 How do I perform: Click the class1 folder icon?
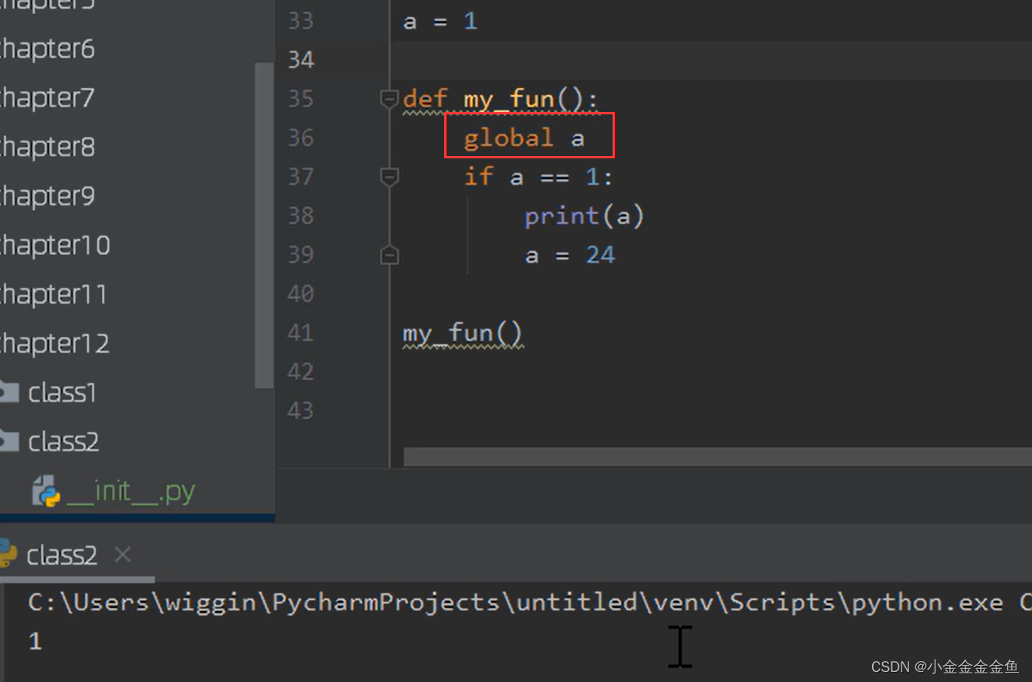(x=8, y=393)
